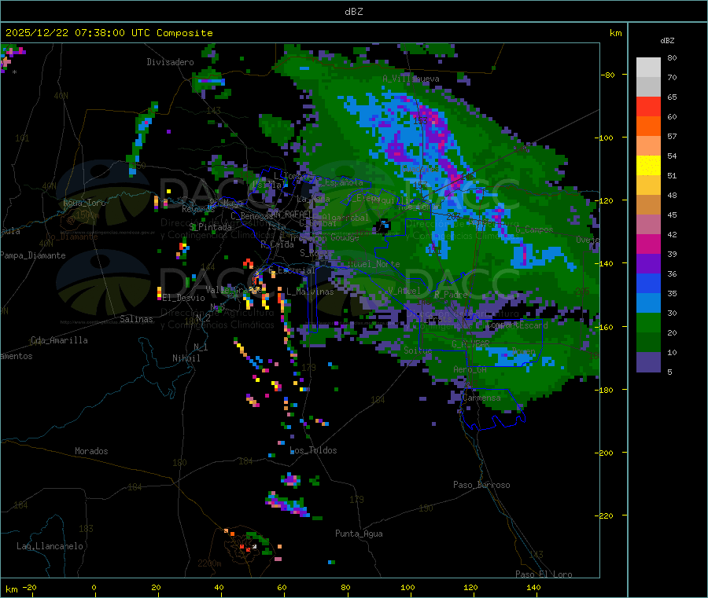Image resolution: width=708 pixels, height=598 pixels.
Task: Click the L_Malvinas map label
Action: tap(310, 292)
